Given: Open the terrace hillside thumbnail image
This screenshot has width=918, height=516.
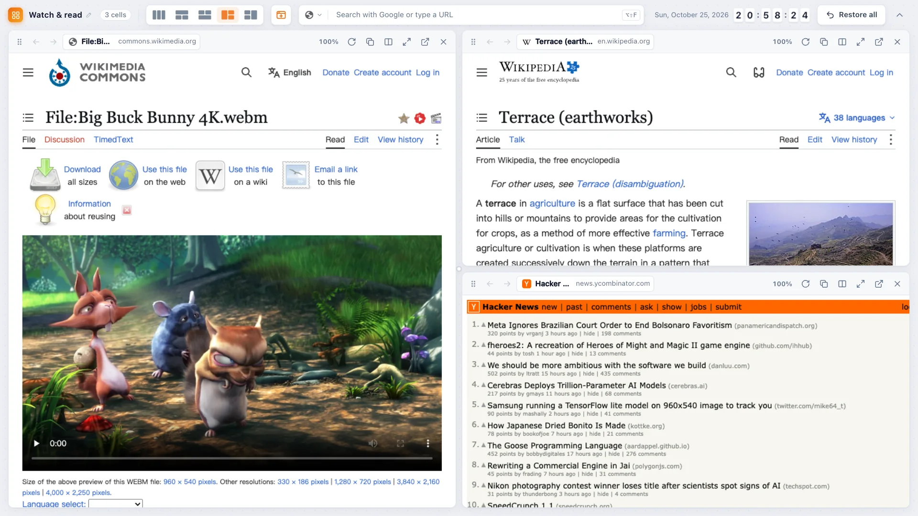Looking at the screenshot, I should coord(821,234).
